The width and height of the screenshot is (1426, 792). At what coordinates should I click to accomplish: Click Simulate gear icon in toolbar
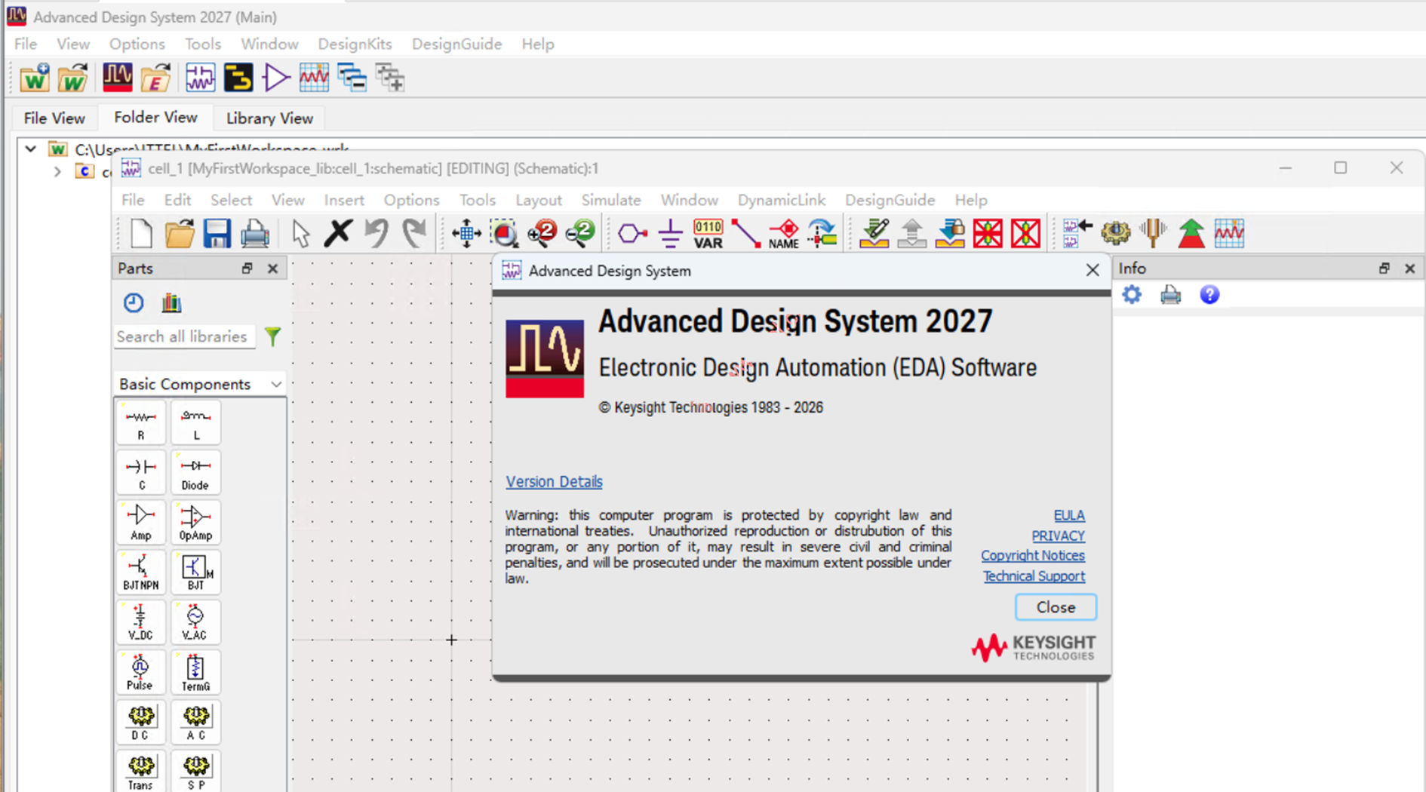pos(1115,233)
